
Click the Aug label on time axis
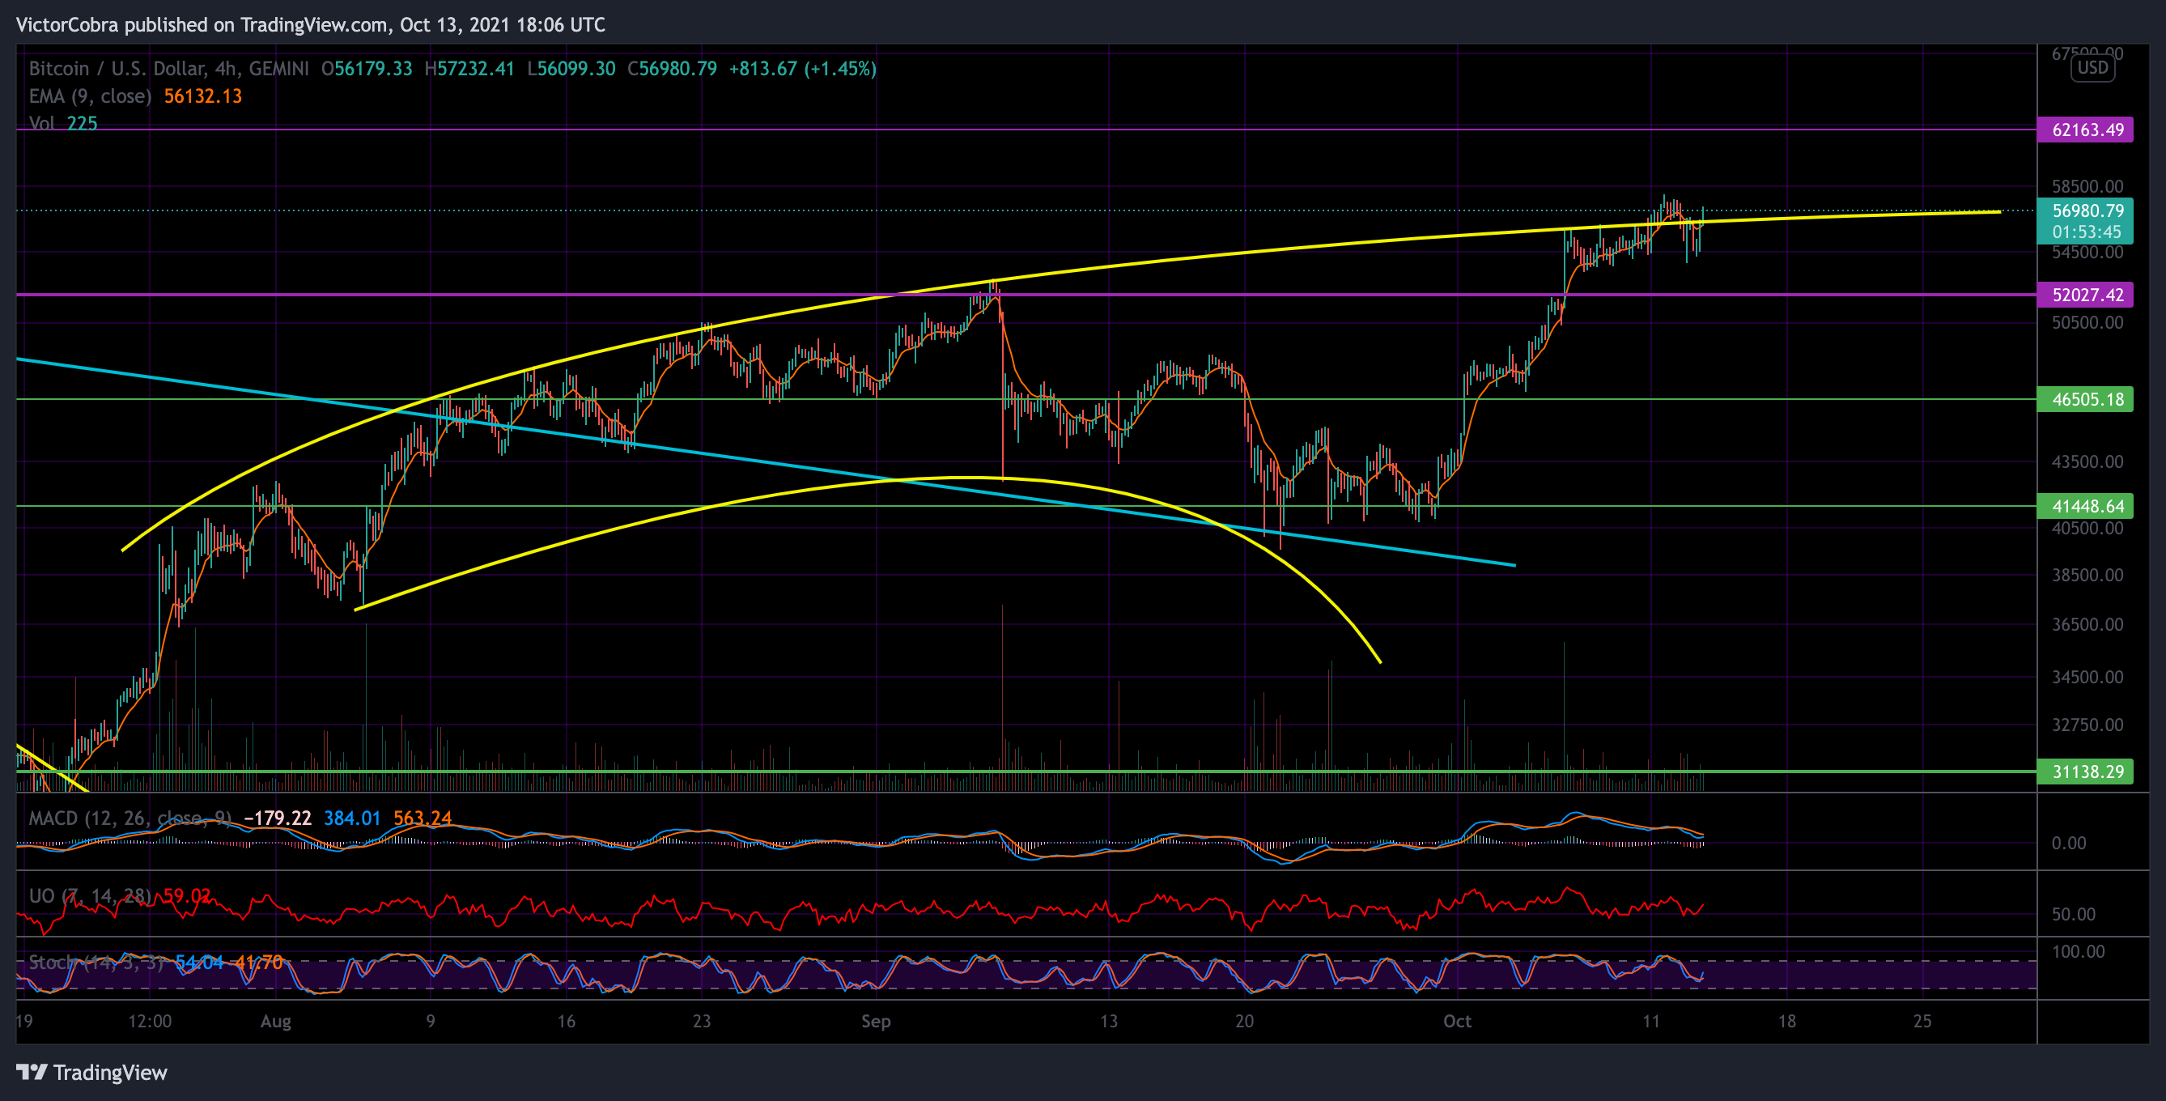[276, 1021]
